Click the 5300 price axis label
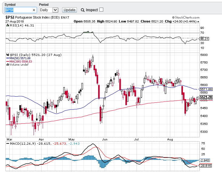Screen dimensions: 222x172 pyautogui.click(x=204, y=132)
